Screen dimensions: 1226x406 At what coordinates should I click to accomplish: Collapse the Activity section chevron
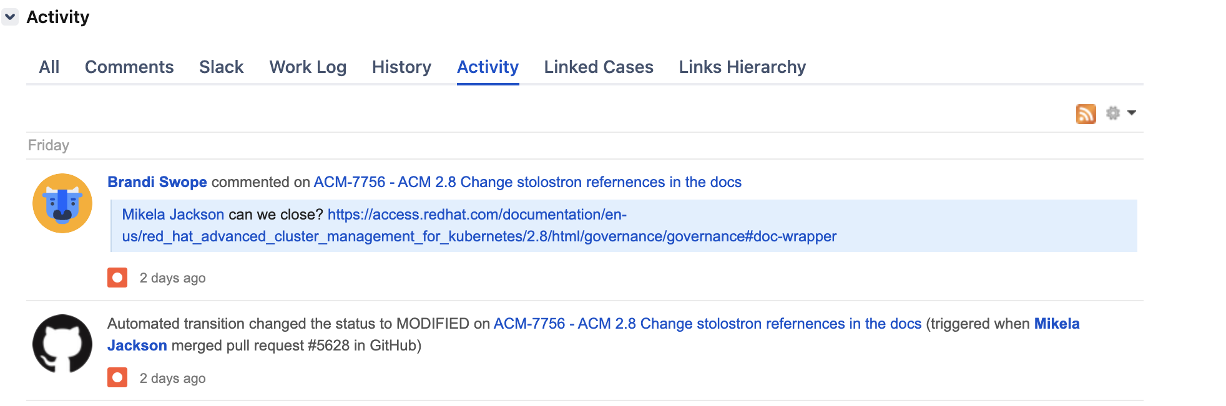(x=10, y=17)
